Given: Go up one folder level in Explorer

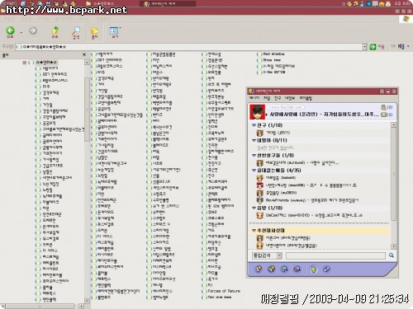Looking at the screenshot, I should point(55,31).
